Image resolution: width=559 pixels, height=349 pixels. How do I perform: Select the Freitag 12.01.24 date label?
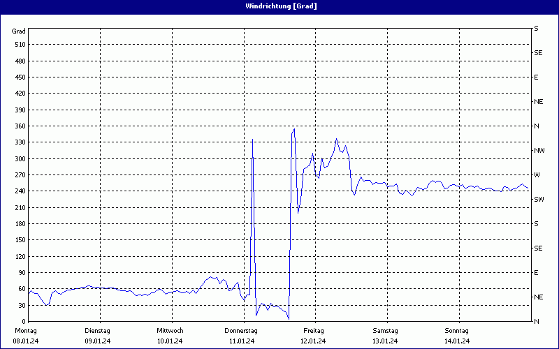tap(314, 336)
